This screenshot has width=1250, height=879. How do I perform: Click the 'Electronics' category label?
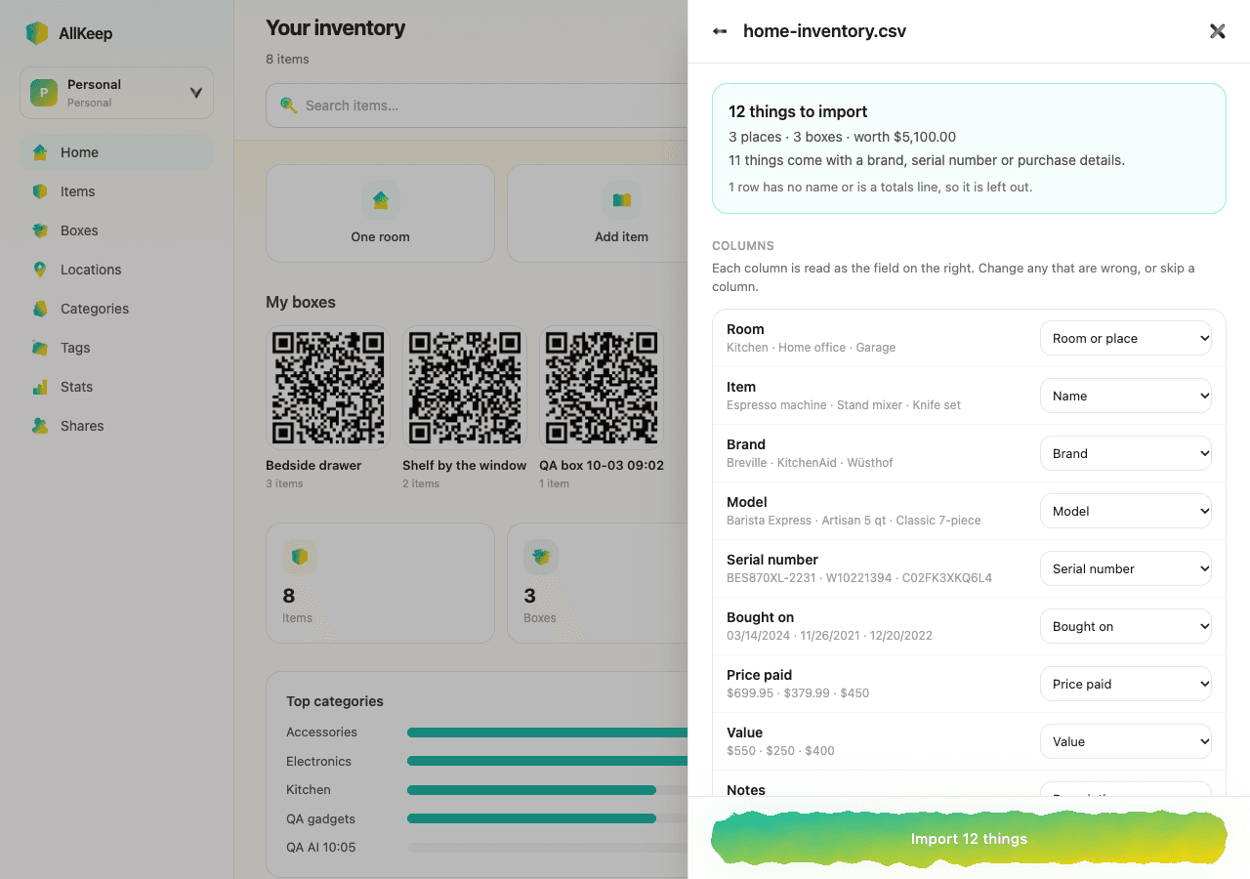318,762
